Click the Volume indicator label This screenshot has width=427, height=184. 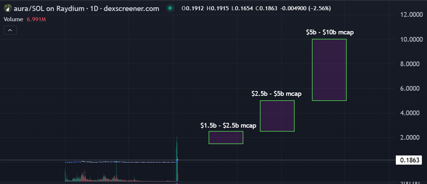pos(14,19)
